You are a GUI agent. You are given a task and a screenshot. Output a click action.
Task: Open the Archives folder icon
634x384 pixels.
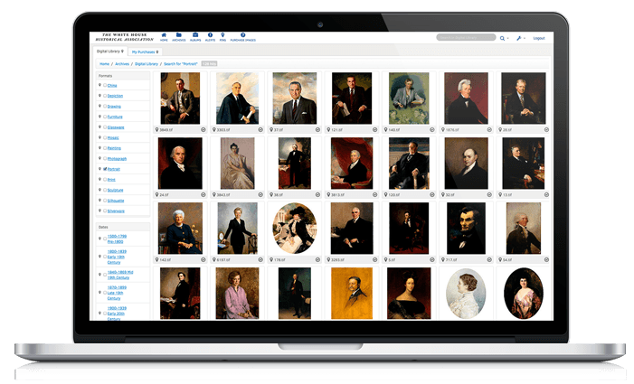(x=180, y=36)
